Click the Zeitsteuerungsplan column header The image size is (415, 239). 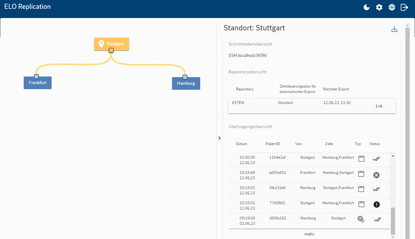(x=298, y=89)
